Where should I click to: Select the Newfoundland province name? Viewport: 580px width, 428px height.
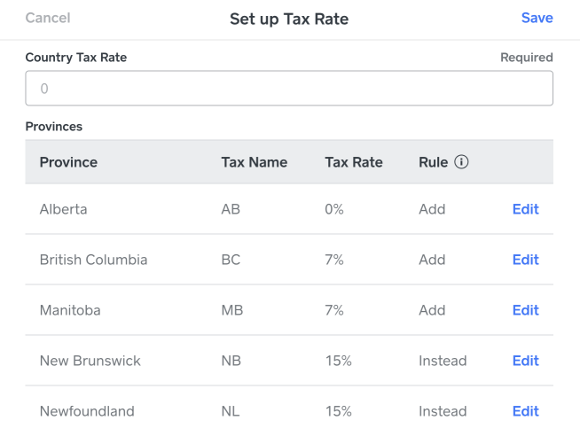click(87, 411)
